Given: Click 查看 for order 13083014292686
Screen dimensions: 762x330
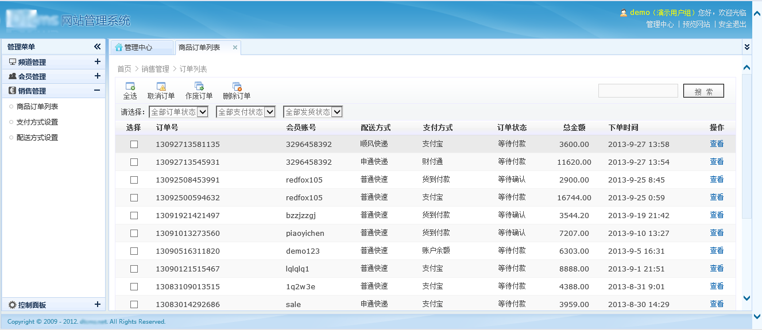Looking at the screenshot, I should pos(717,304).
